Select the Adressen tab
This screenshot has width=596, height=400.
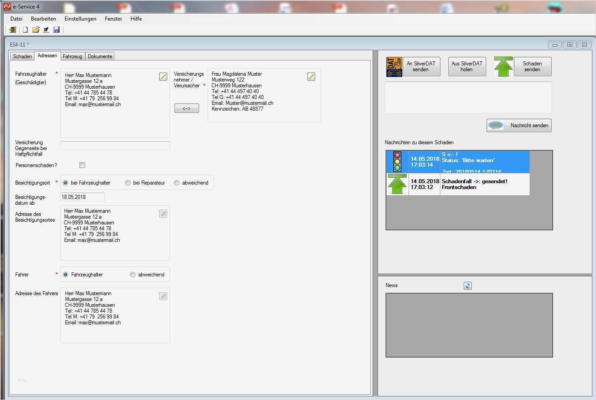[48, 56]
